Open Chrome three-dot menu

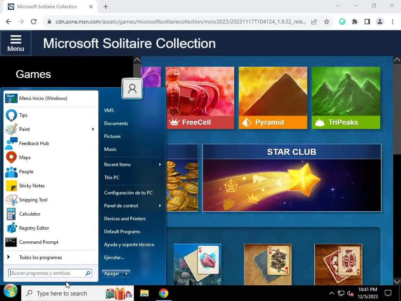(392, 22)
